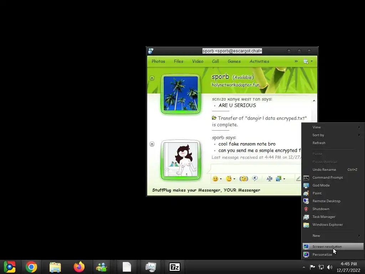
Task: Open the Files menu in Messenger
Action: pos(179,61)
